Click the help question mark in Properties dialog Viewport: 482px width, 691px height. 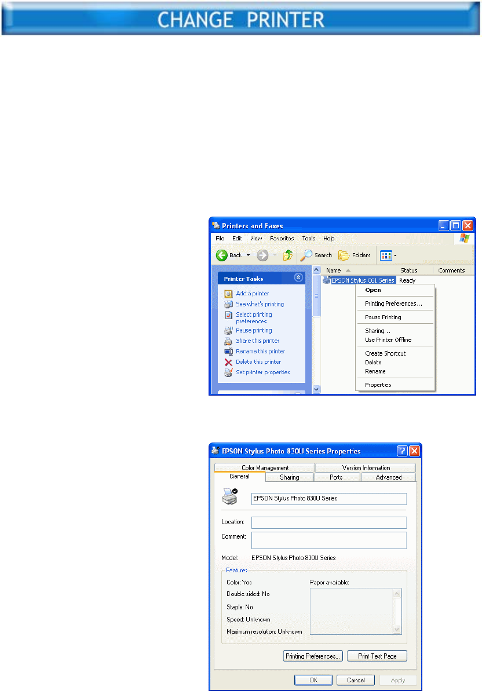[x=402, y=451]
